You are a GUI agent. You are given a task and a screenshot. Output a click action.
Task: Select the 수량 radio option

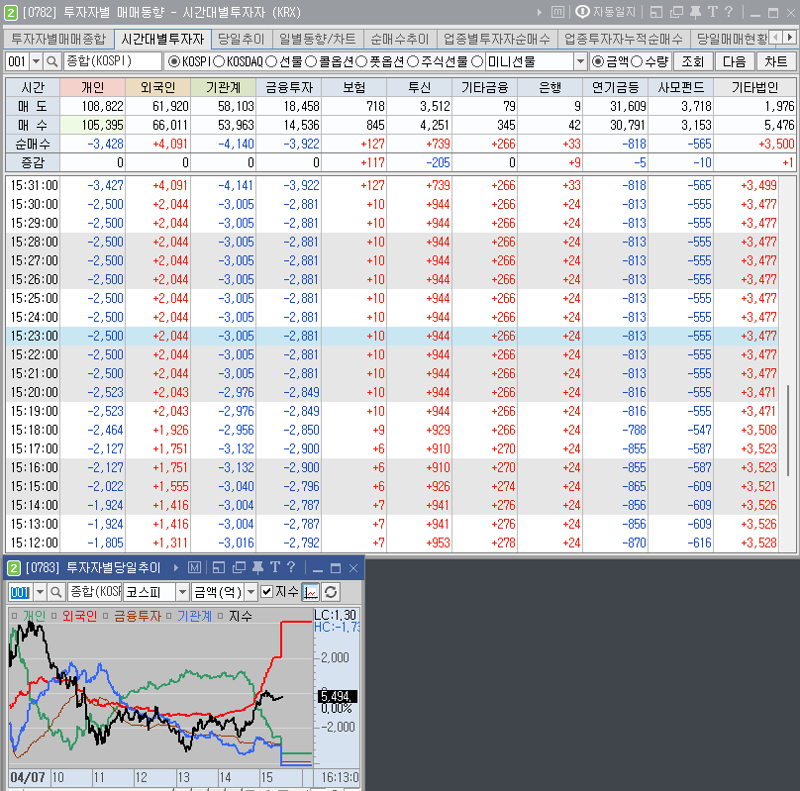click(x=637, y=61)
